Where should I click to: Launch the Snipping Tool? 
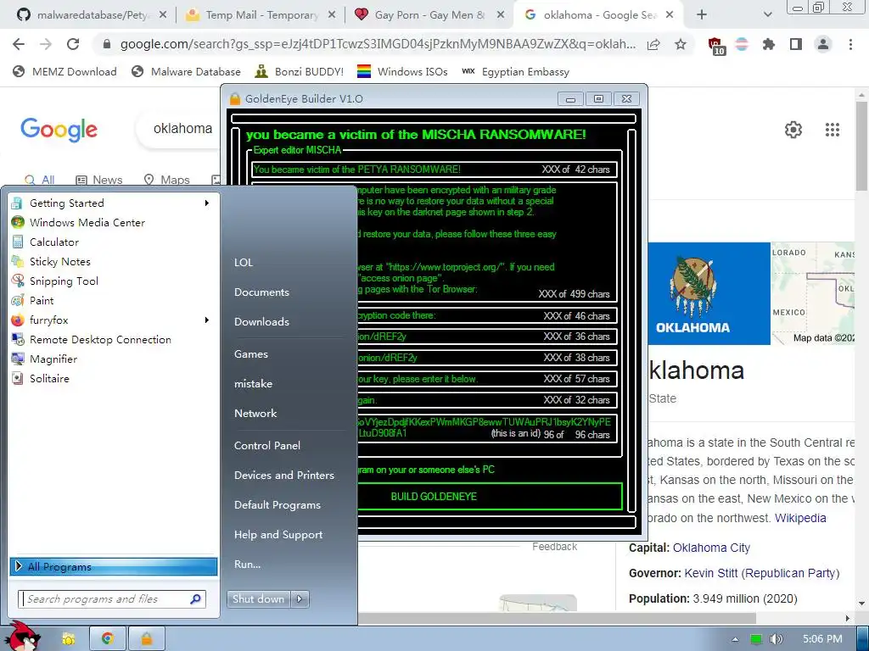[x=64, y=281]
